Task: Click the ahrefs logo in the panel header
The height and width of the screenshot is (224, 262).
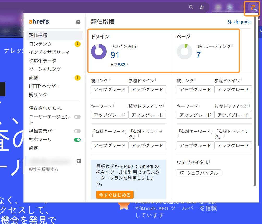Action: (39, 22)
